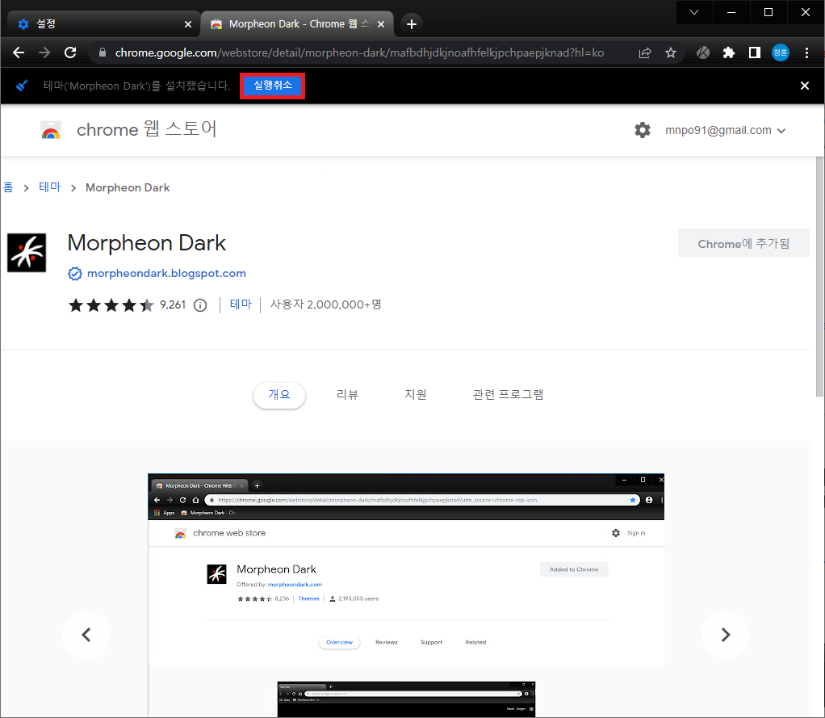
Task: Show previous screenshot in carousel
Action: point(86,635)
